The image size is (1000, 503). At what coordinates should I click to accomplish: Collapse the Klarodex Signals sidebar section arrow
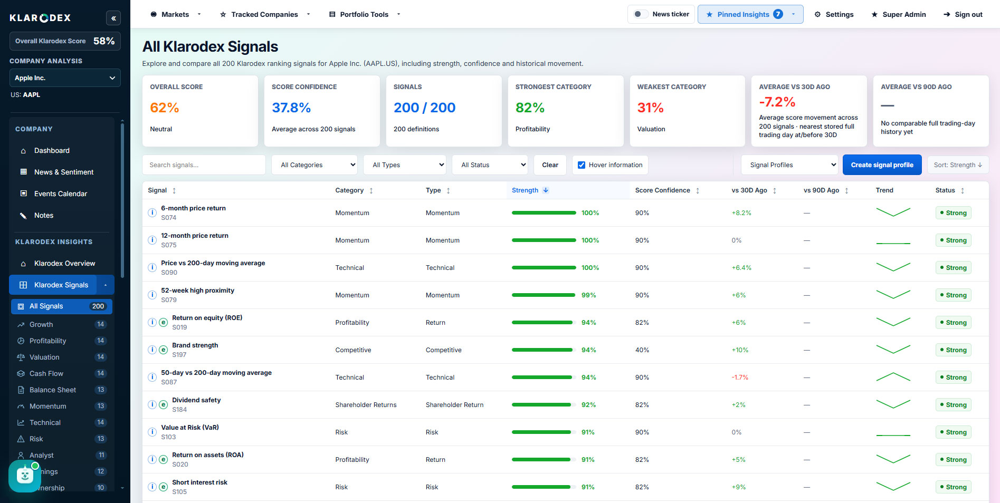click(106, 285)
